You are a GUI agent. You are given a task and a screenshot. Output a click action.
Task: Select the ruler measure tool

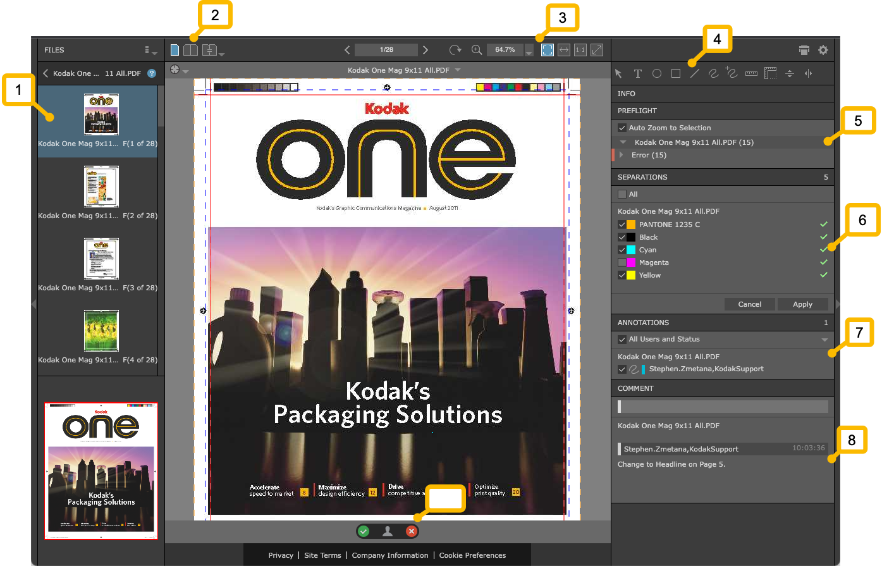pos(751,74)
